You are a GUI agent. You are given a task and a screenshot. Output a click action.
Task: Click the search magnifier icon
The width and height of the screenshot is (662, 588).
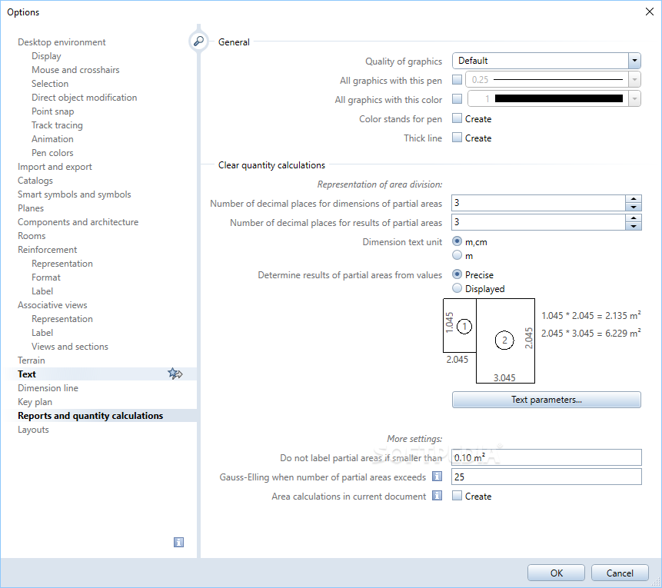pyautogui.click(x=198, y=41)
